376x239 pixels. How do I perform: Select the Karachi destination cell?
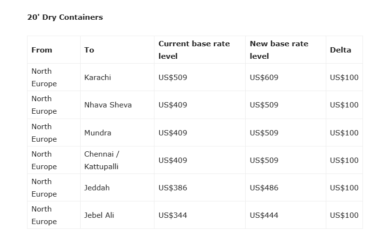coord(97,78)
